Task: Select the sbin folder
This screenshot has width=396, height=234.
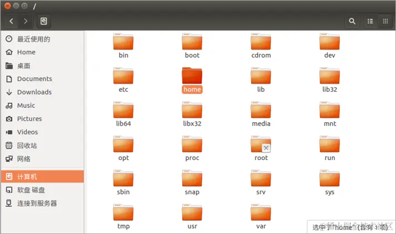Action: coord(123,182)
